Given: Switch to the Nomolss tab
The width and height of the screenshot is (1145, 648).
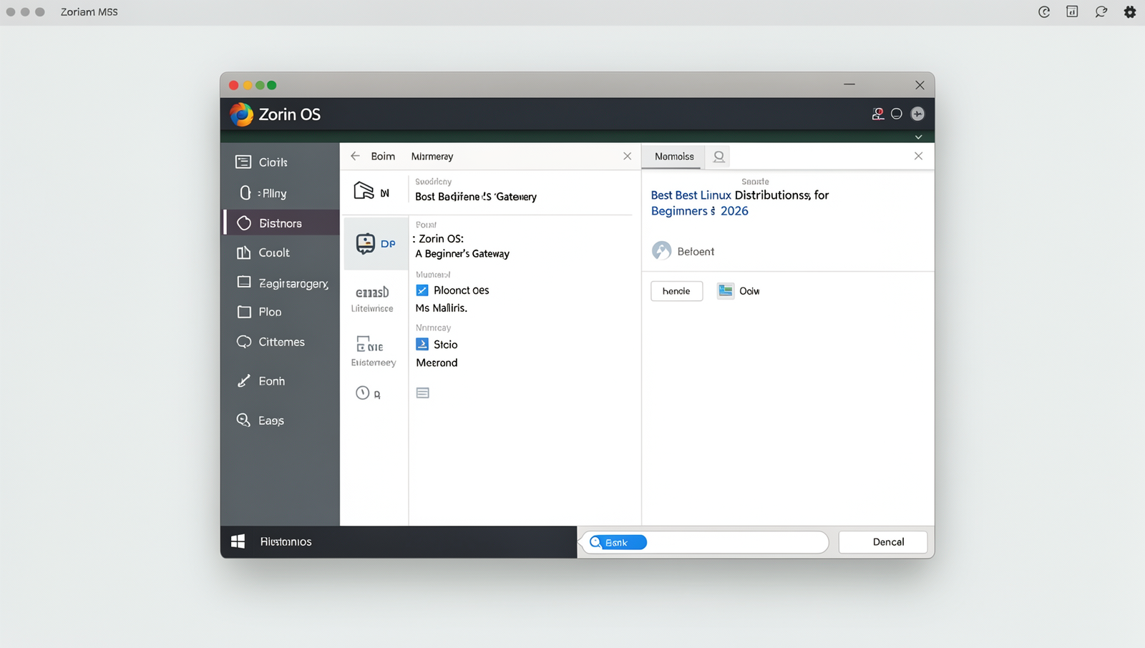Looking at the screenshot, I should tap(674, 157).
